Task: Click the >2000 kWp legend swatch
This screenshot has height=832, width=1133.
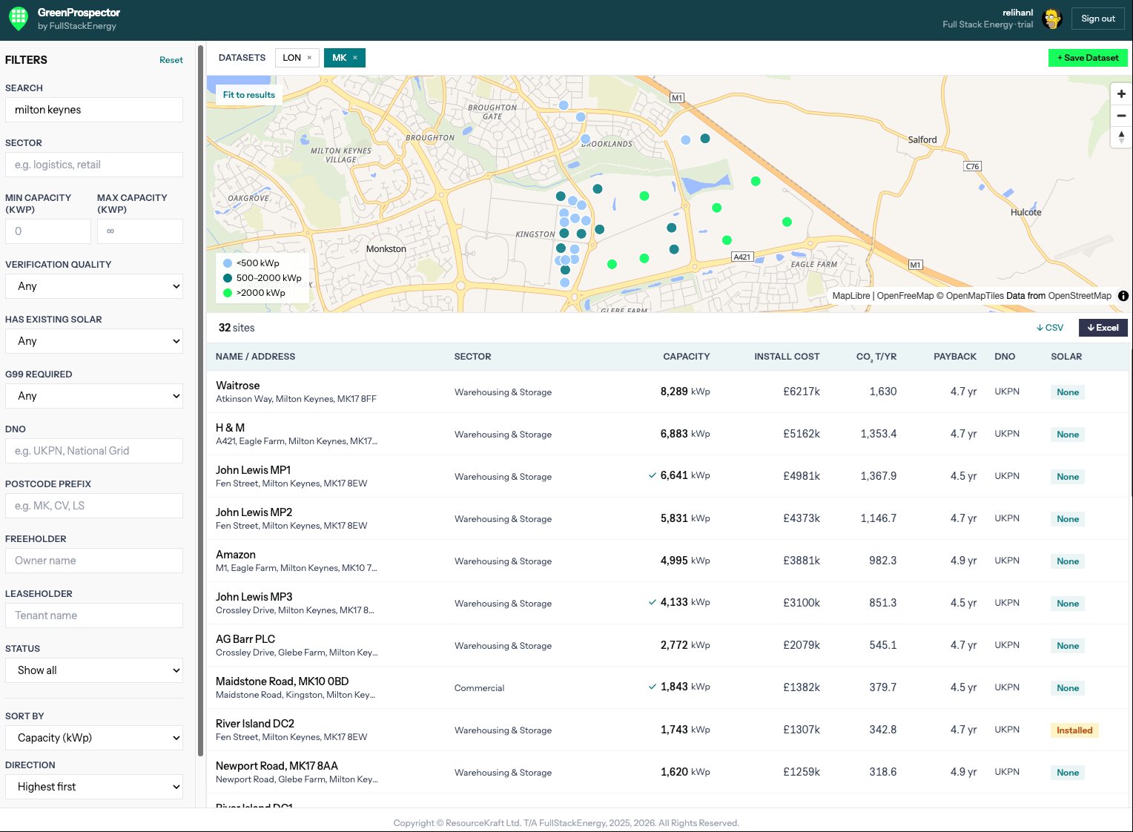Action: coord(228,293)
